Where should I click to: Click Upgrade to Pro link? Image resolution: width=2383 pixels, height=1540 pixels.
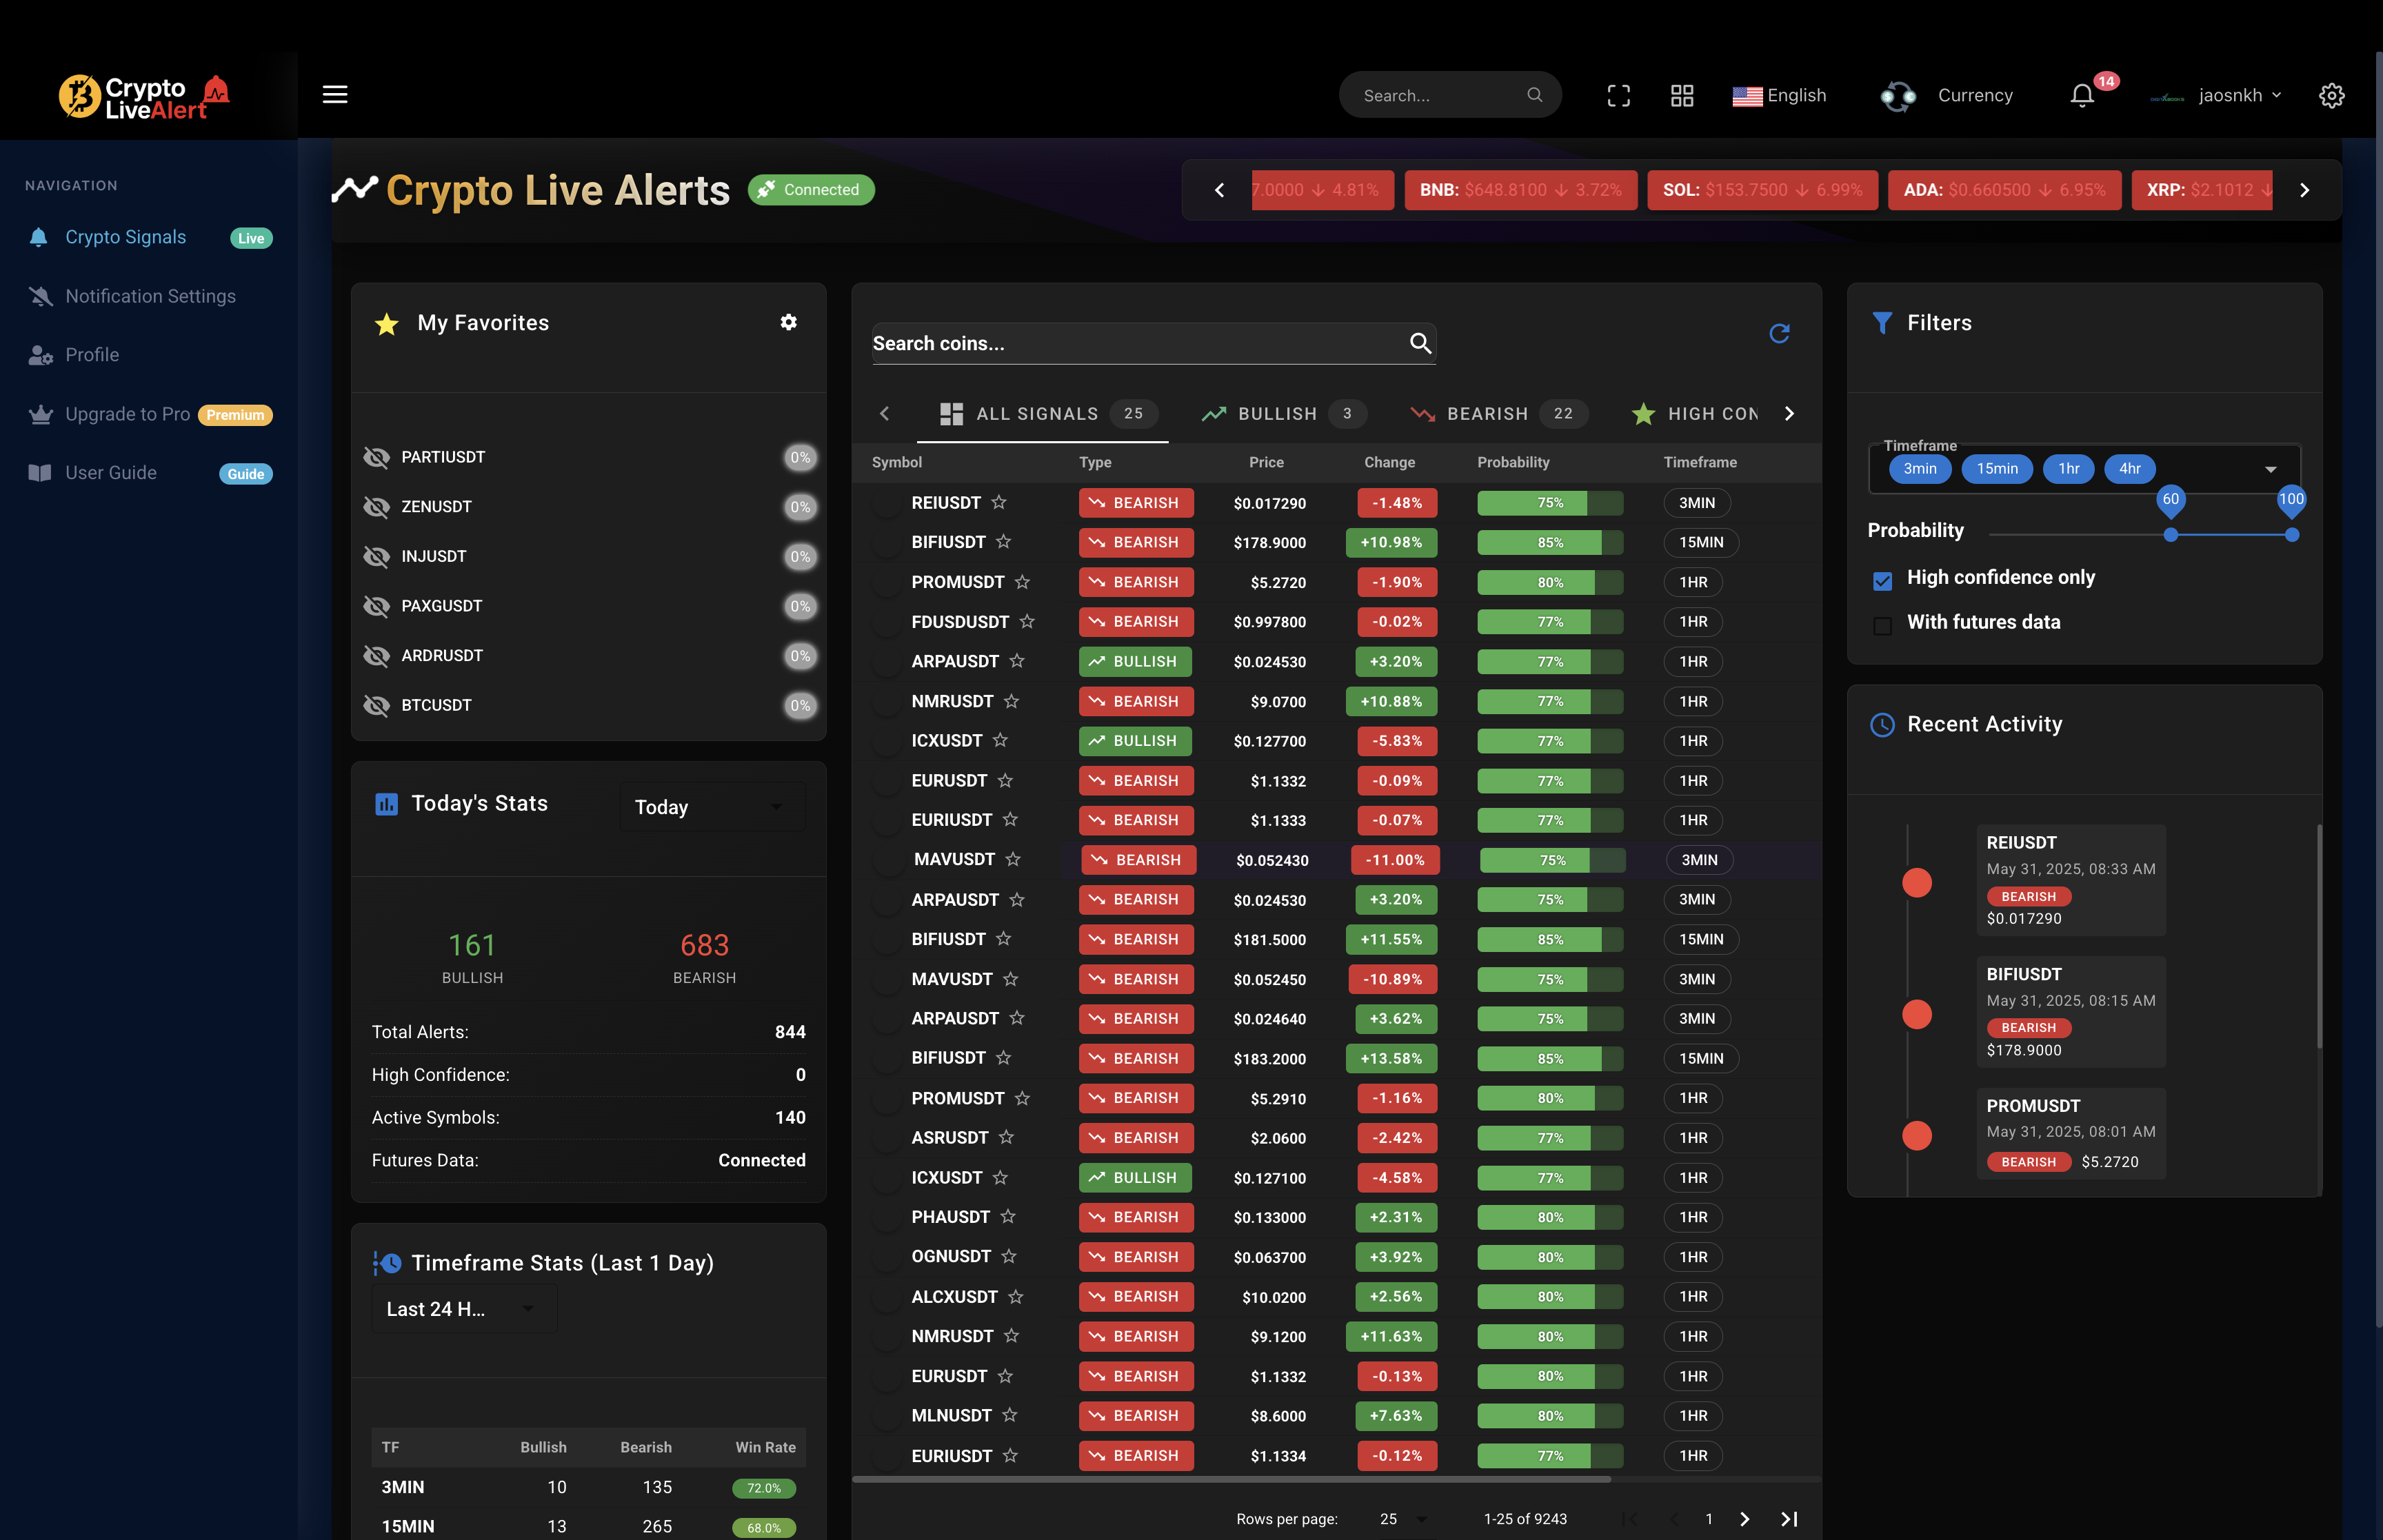coord(127,414)
